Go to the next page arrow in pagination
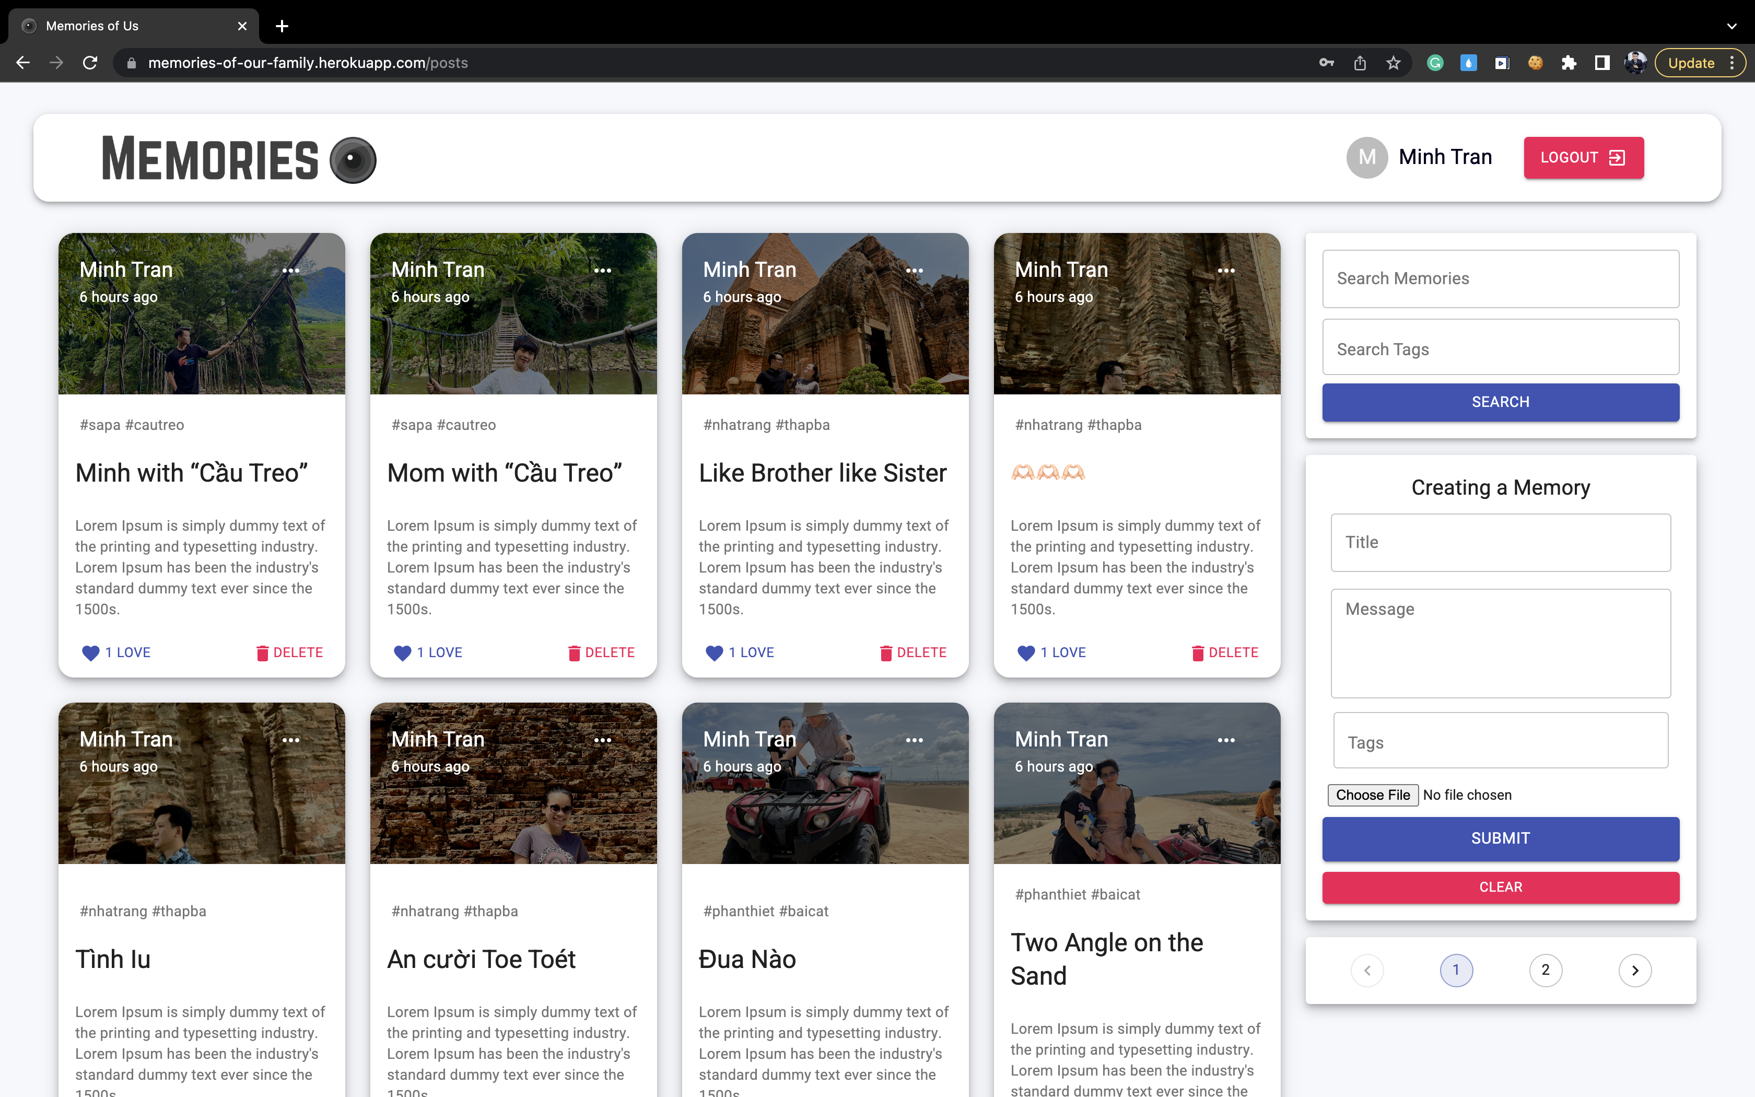Screen dimensions: 1755x1097 pyautogui.click(x=1635, y=970)
